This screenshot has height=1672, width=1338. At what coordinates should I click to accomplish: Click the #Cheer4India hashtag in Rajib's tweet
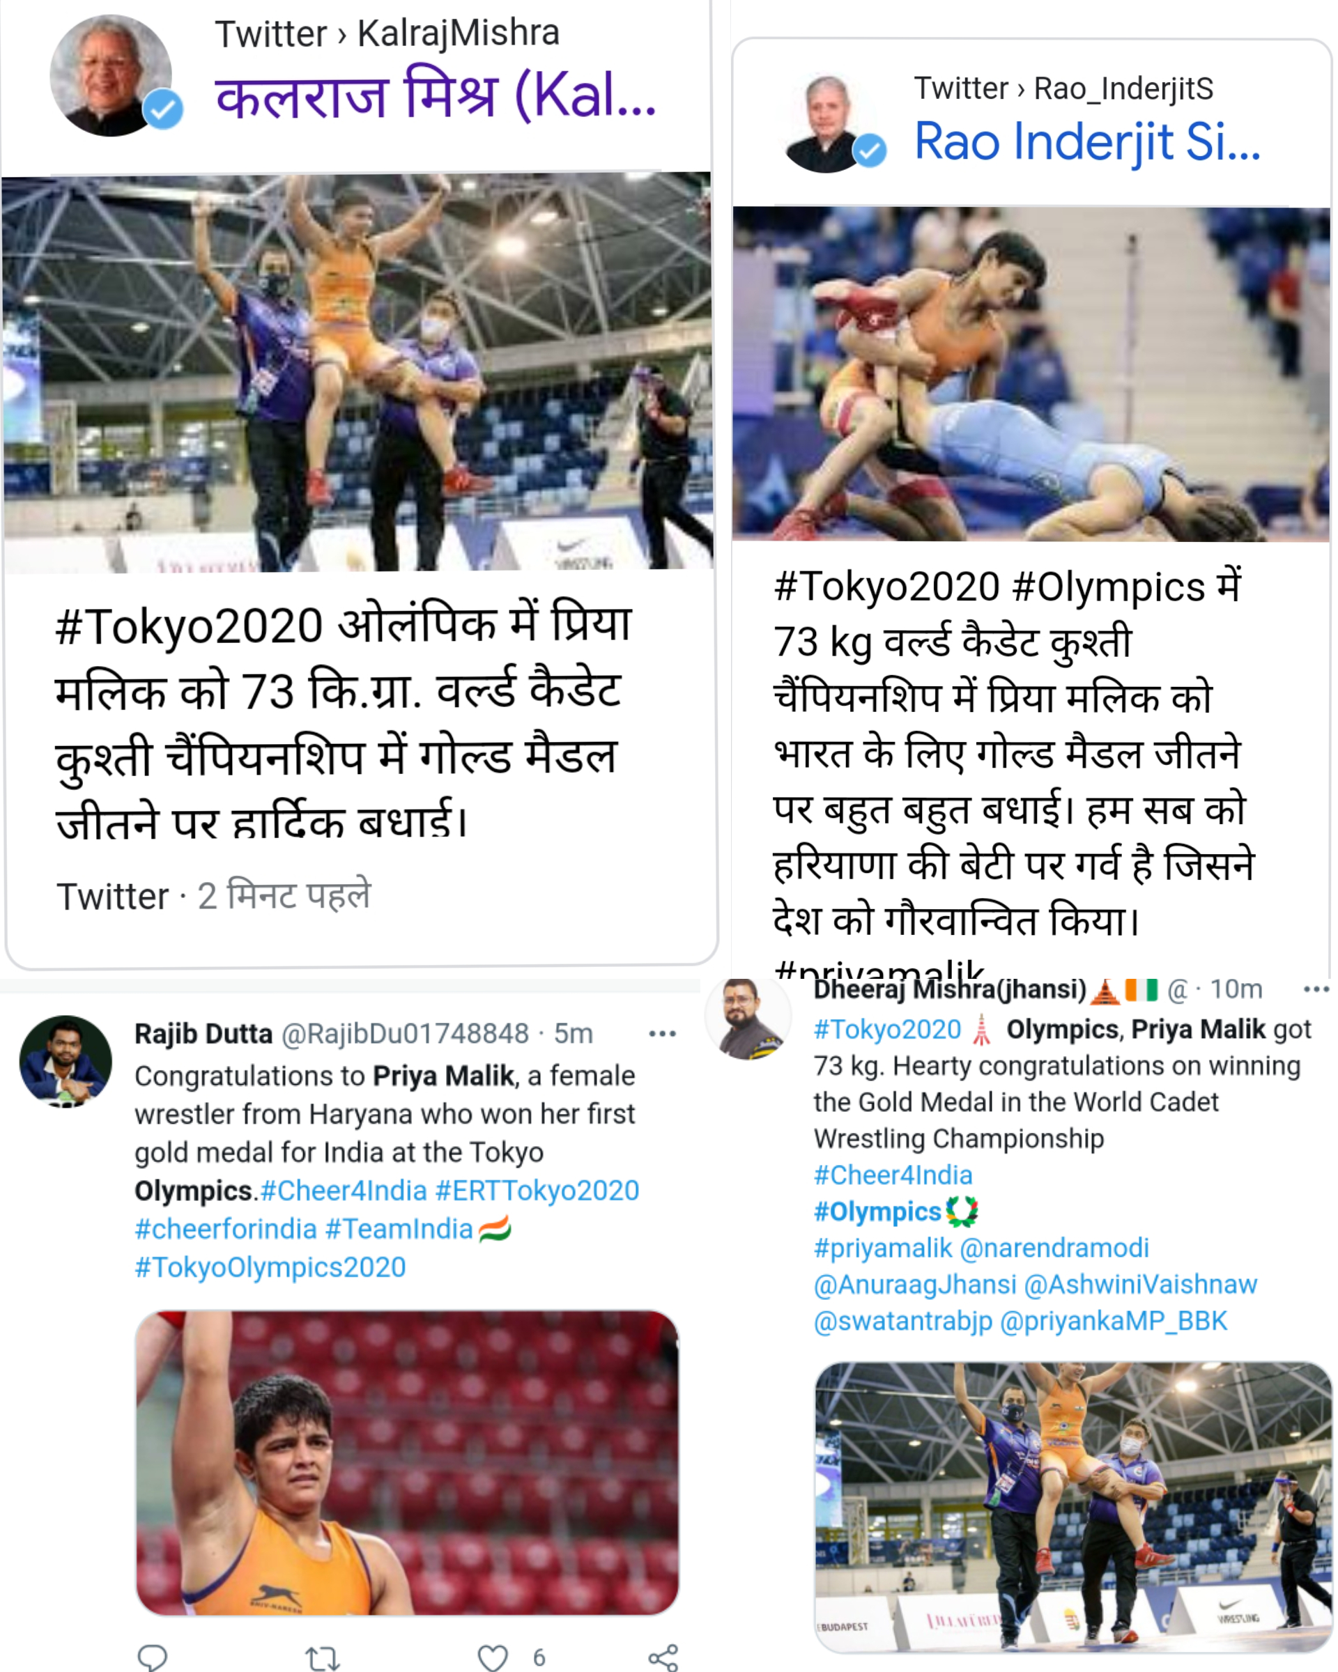tap(344, 1191)
